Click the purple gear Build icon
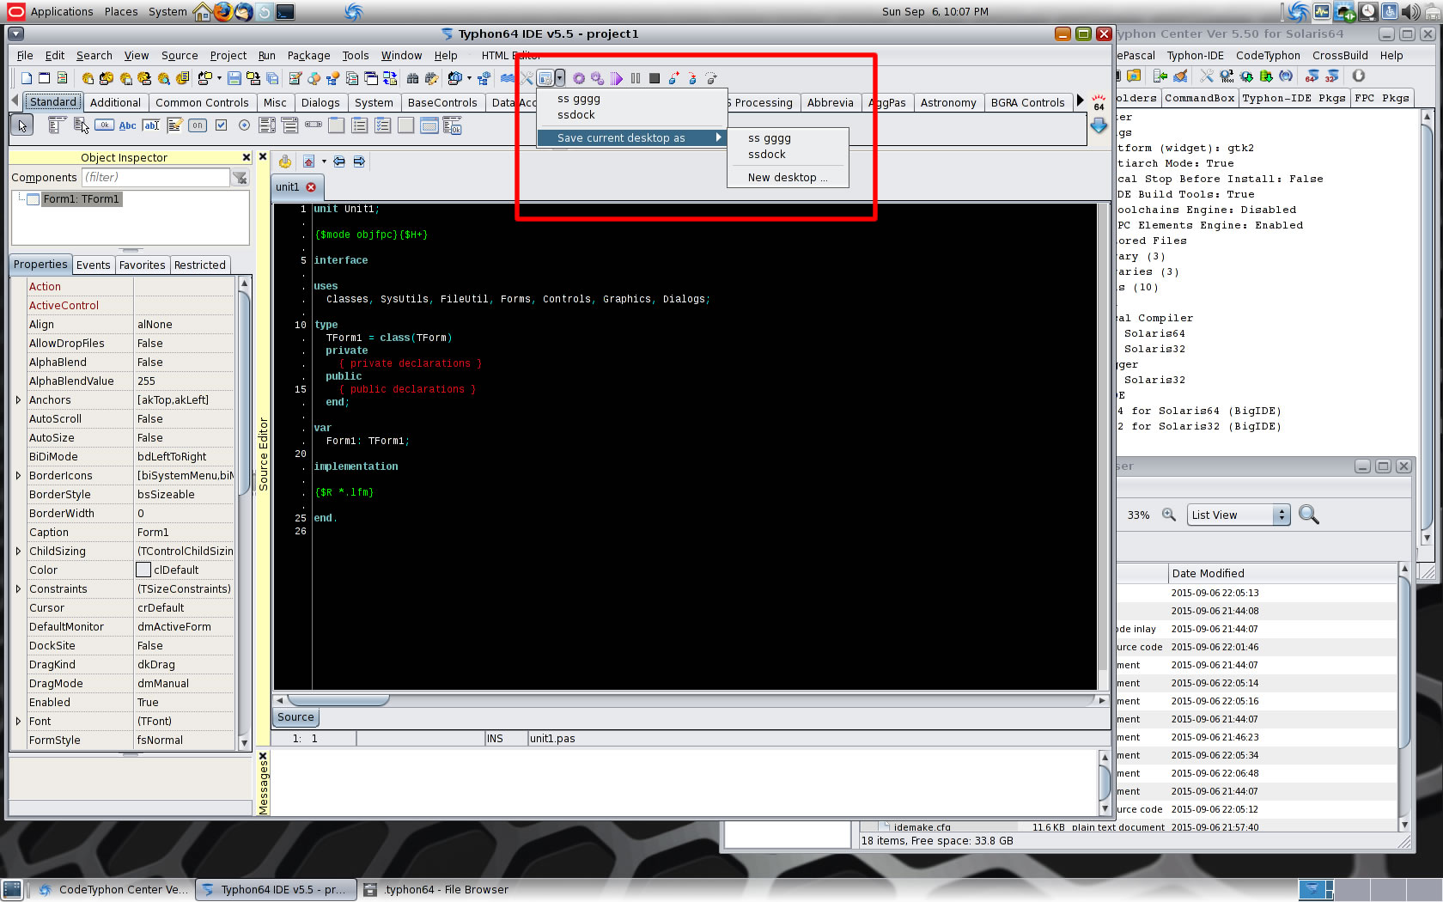The image size is (1443, 902). point(579,78)
